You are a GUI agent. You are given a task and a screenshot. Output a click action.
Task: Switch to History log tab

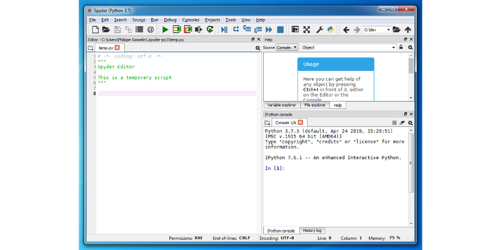tap(312, 230)
